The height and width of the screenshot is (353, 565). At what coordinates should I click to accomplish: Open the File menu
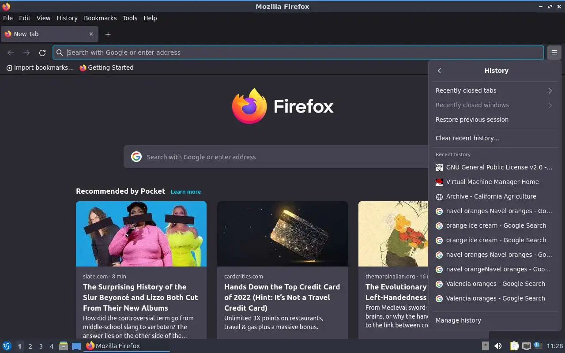(x=8, y=18)
